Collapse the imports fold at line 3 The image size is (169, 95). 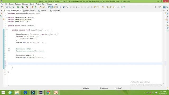7,17
